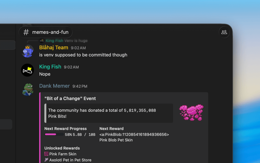Click the pink blob pixel art thumbnail

191,112
